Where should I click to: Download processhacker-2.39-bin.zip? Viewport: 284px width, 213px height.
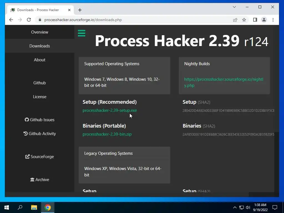click(107, 134)
